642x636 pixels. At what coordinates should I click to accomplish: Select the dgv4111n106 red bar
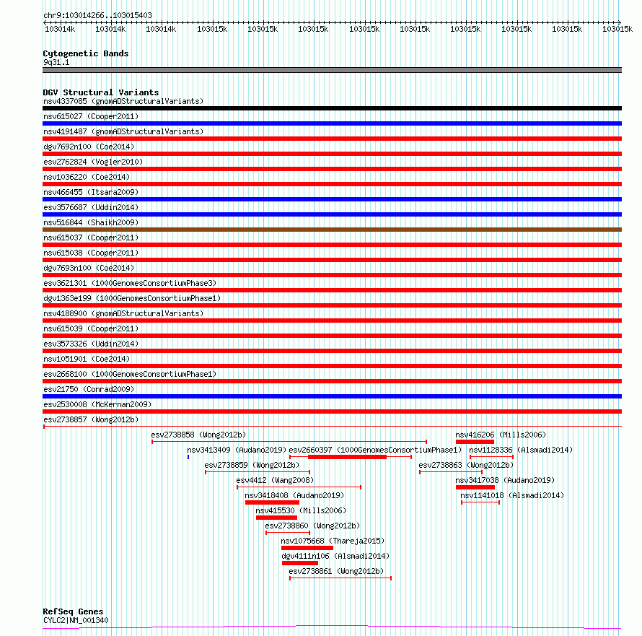(x=300, y=563)
